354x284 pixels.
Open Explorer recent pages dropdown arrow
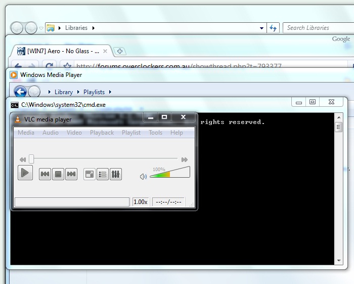pyautogui.click(x=41, y=28)
